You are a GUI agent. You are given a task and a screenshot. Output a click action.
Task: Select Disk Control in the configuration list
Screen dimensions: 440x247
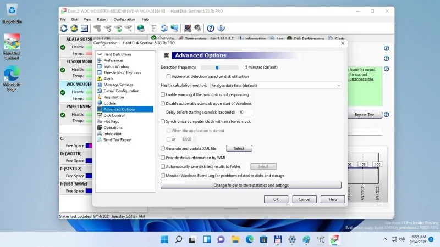click(x=114, y=115)
